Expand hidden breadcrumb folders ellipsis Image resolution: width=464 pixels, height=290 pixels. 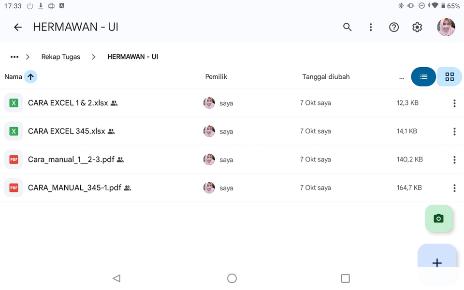[x=14, y=57]
